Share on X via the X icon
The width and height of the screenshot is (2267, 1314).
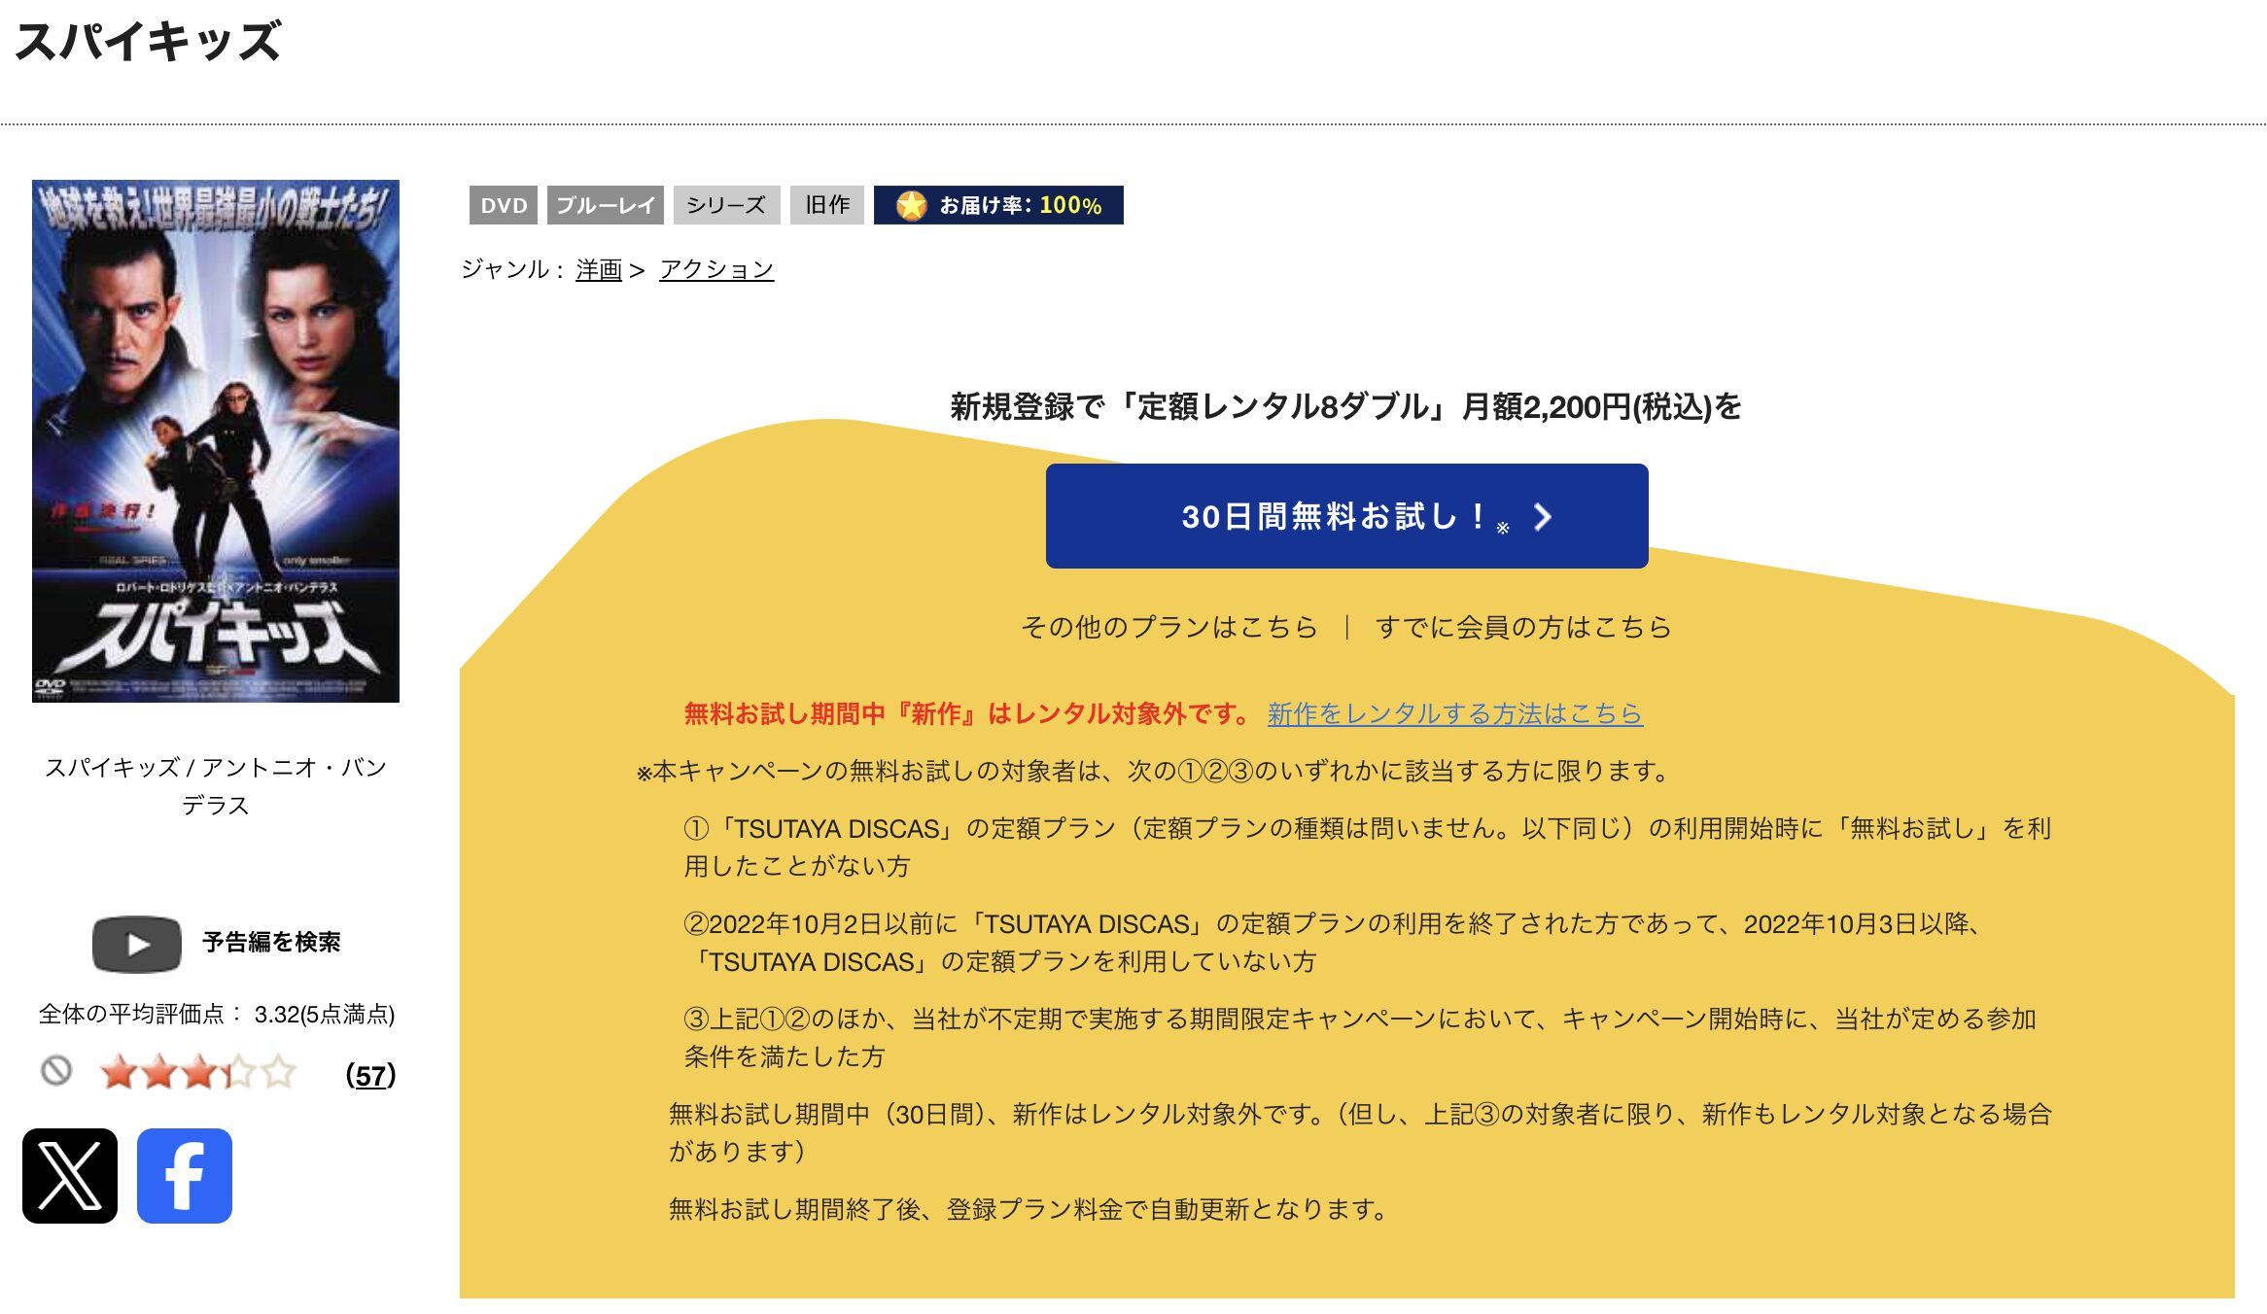(70, 1176)
